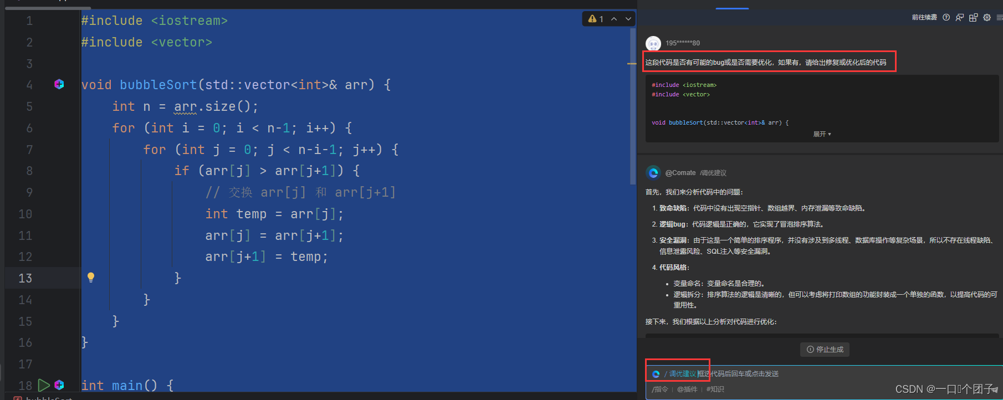1003x400 pixels.
Task: Click '#include <vector>' on line 2 of editor
Action: pyautogui.click(x=147, y=43)
